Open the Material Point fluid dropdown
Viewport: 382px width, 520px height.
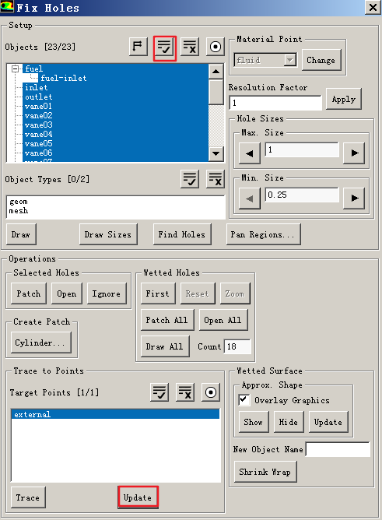290,60
